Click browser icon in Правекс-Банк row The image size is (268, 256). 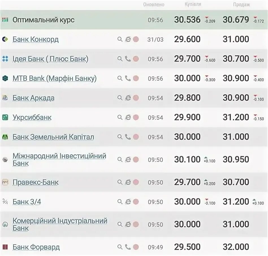pos(128,182)
